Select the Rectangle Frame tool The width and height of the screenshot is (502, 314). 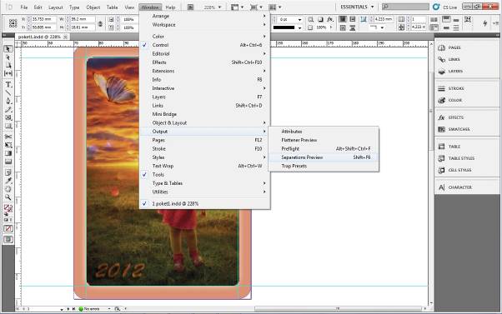click(x=8, y=117)
